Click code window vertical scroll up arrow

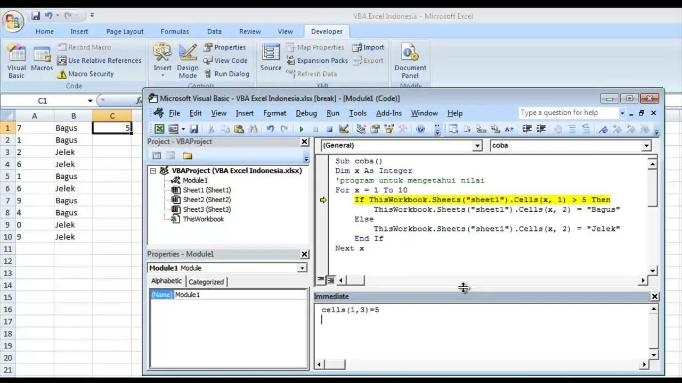[652, 164]
